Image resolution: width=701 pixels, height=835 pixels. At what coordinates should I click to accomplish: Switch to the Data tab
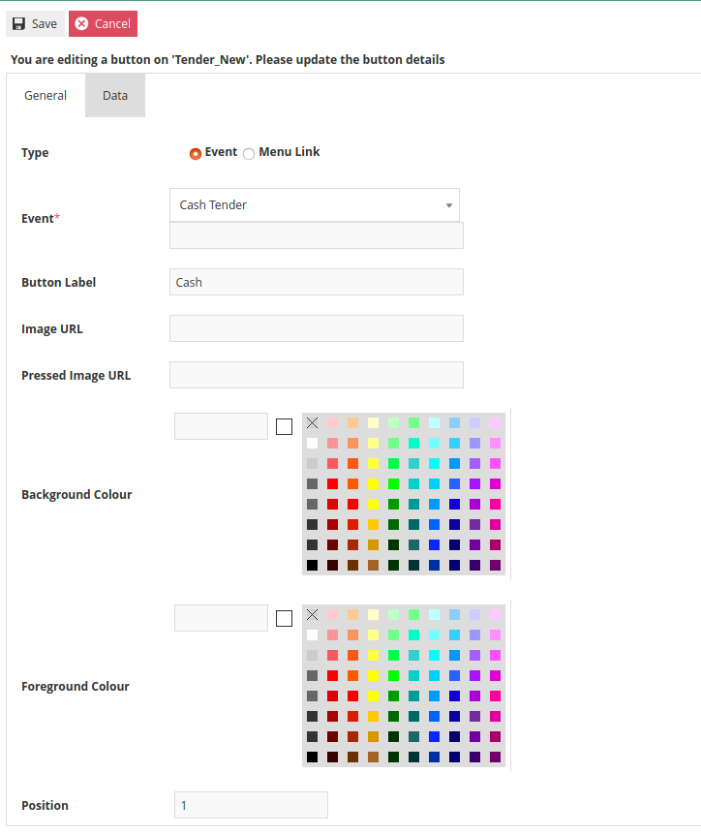coord(115,96)
